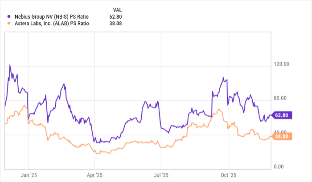Click the orange Astera Labs legend dot
Viewport: 312px width, 182px height.
coord(9,24)
